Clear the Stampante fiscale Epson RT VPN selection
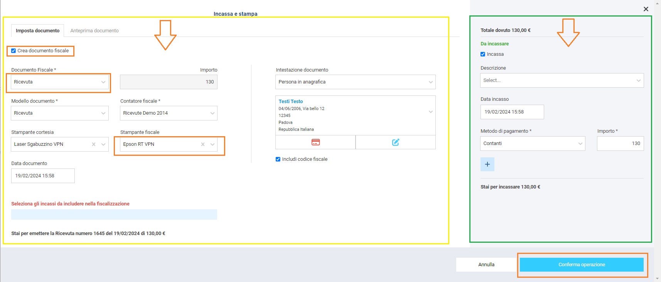The image size is (661, 282). click(x=203, y=144)
